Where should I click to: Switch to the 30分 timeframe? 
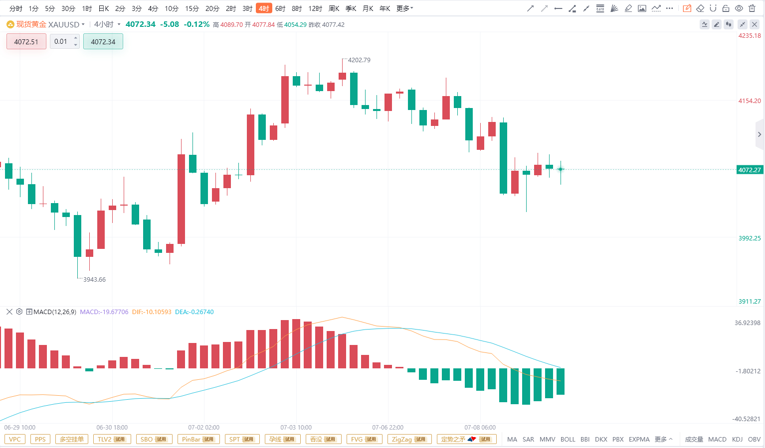[x=68, y=8]
